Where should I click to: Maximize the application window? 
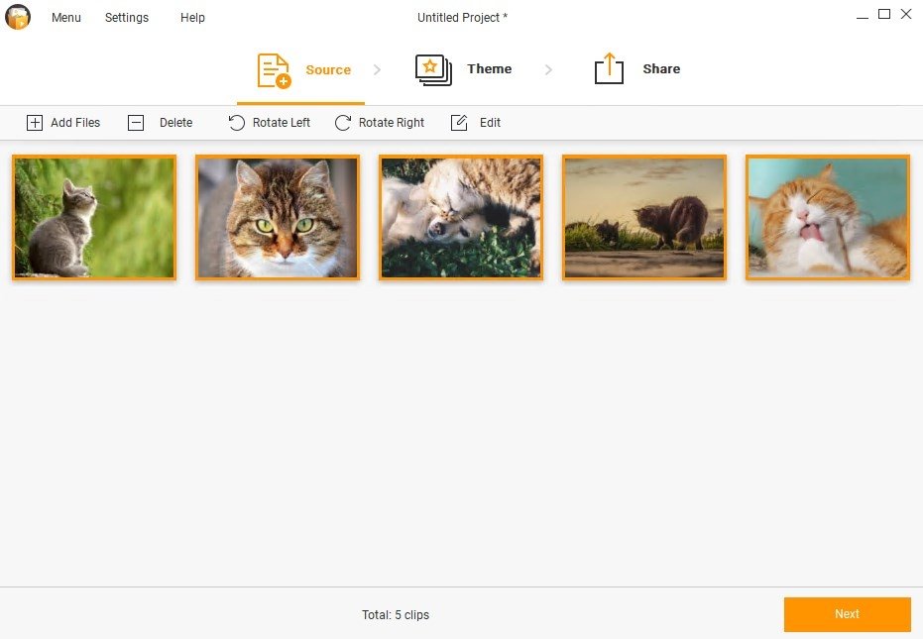[884, 14]
